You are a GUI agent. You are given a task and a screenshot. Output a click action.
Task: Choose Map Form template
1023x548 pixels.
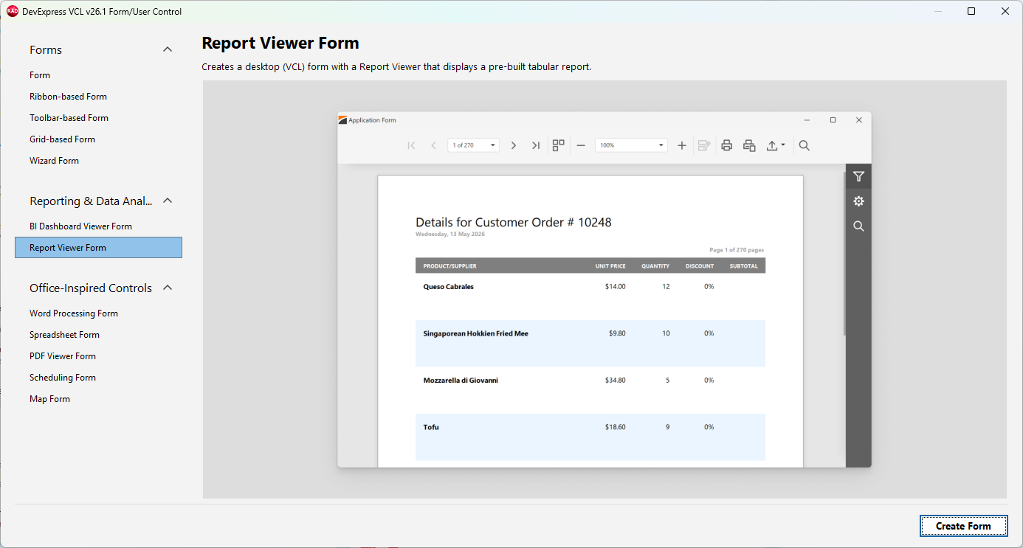98,399
